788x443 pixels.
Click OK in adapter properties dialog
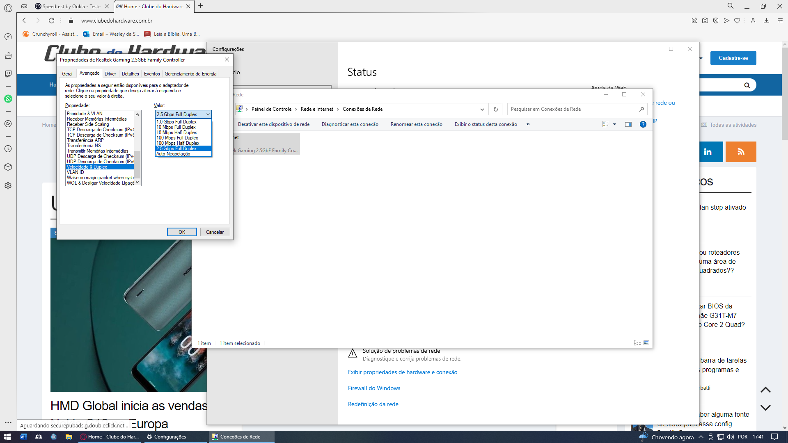coord(182,232)
